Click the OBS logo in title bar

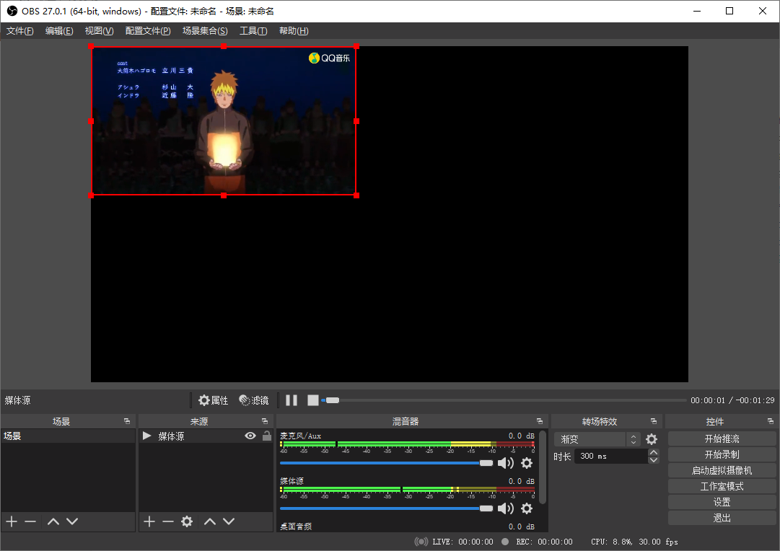tap(12, 11)
